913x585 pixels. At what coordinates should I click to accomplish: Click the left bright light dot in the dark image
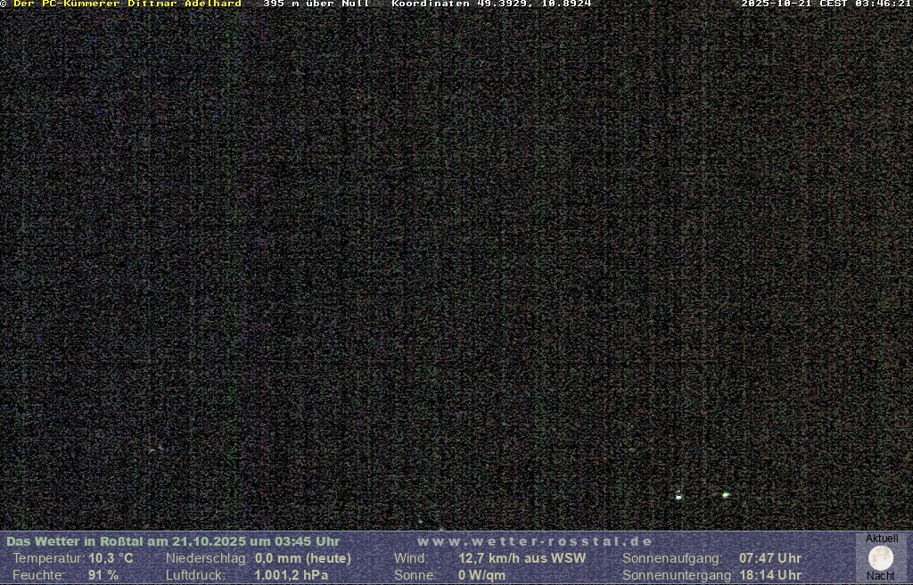coord(679,497)
